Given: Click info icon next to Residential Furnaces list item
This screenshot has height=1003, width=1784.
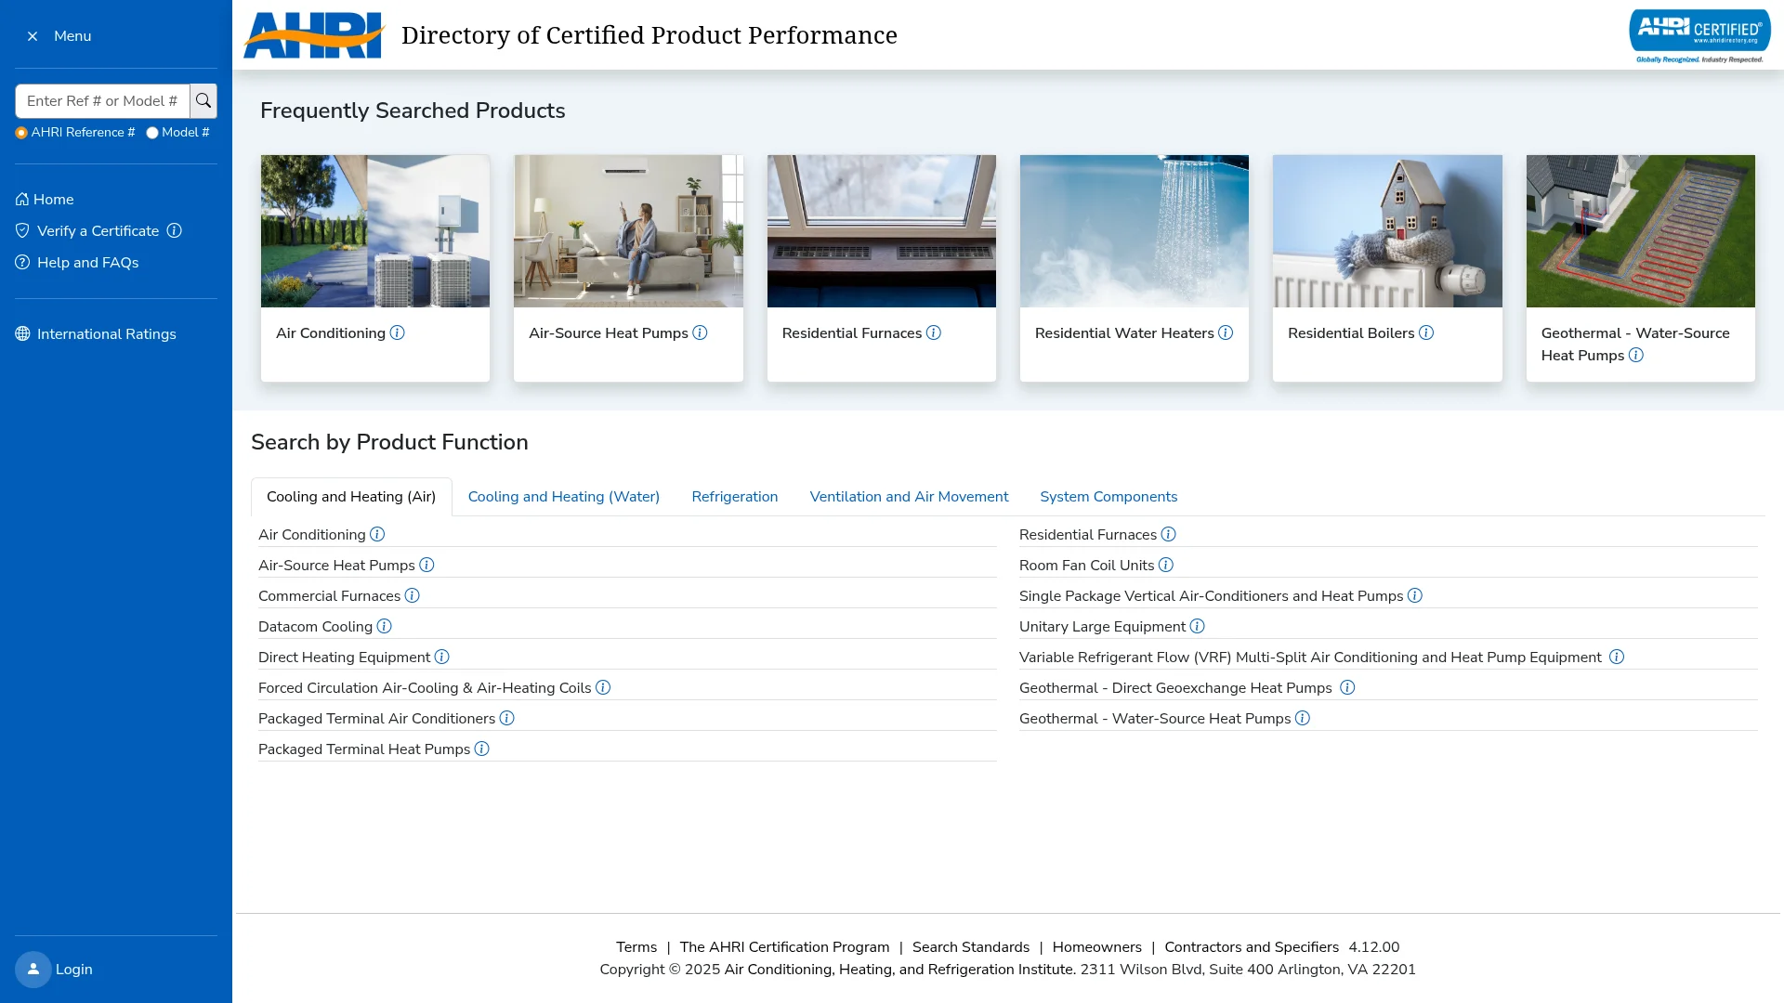Looking at the screenshot, I should point(1168,534).
